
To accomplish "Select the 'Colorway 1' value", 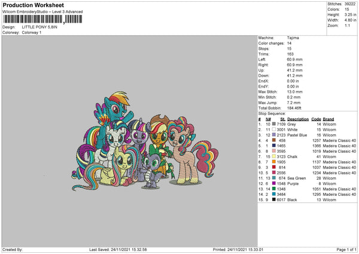I will pos(32,32).
